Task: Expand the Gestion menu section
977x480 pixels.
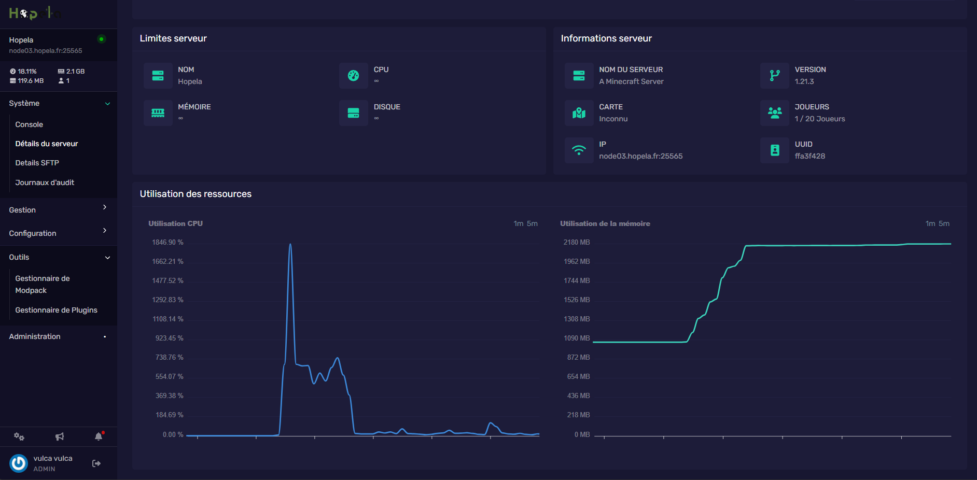Action: click(59, 209)
